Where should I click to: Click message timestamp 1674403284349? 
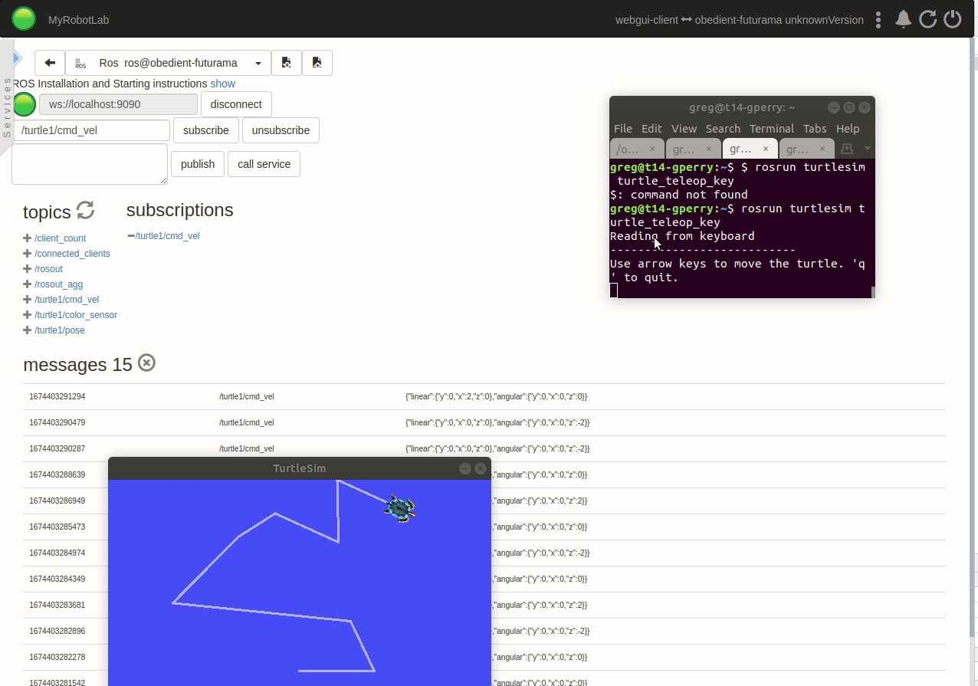point(57,579)
